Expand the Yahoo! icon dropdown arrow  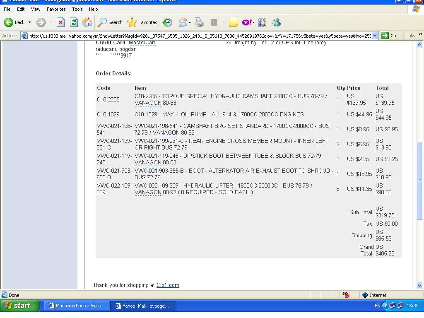point(254,22)
